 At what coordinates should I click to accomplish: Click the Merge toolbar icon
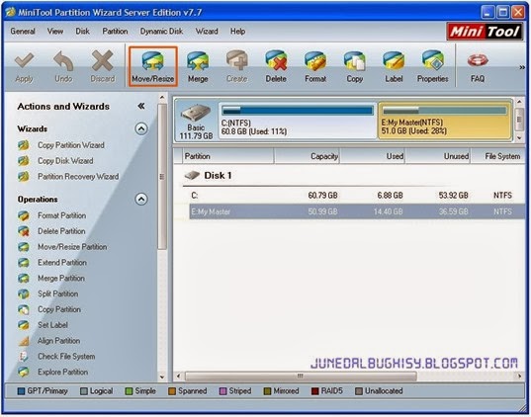coord(198,61)
